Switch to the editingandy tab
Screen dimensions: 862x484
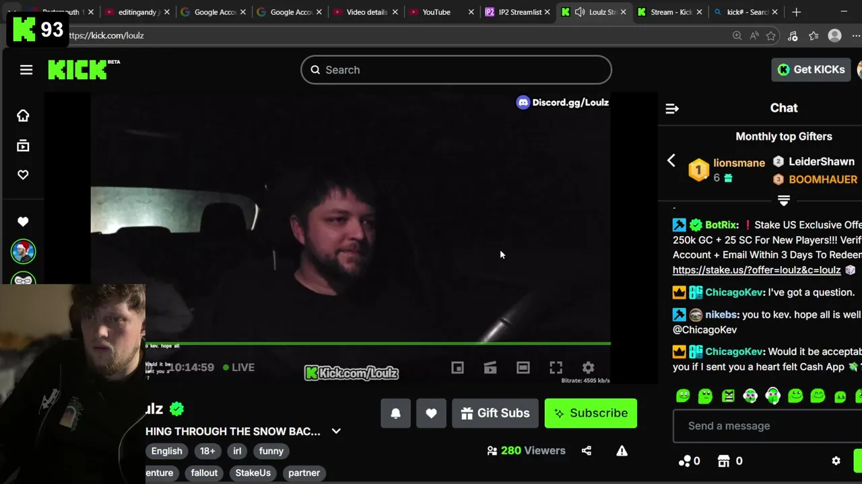click(138, 12)
